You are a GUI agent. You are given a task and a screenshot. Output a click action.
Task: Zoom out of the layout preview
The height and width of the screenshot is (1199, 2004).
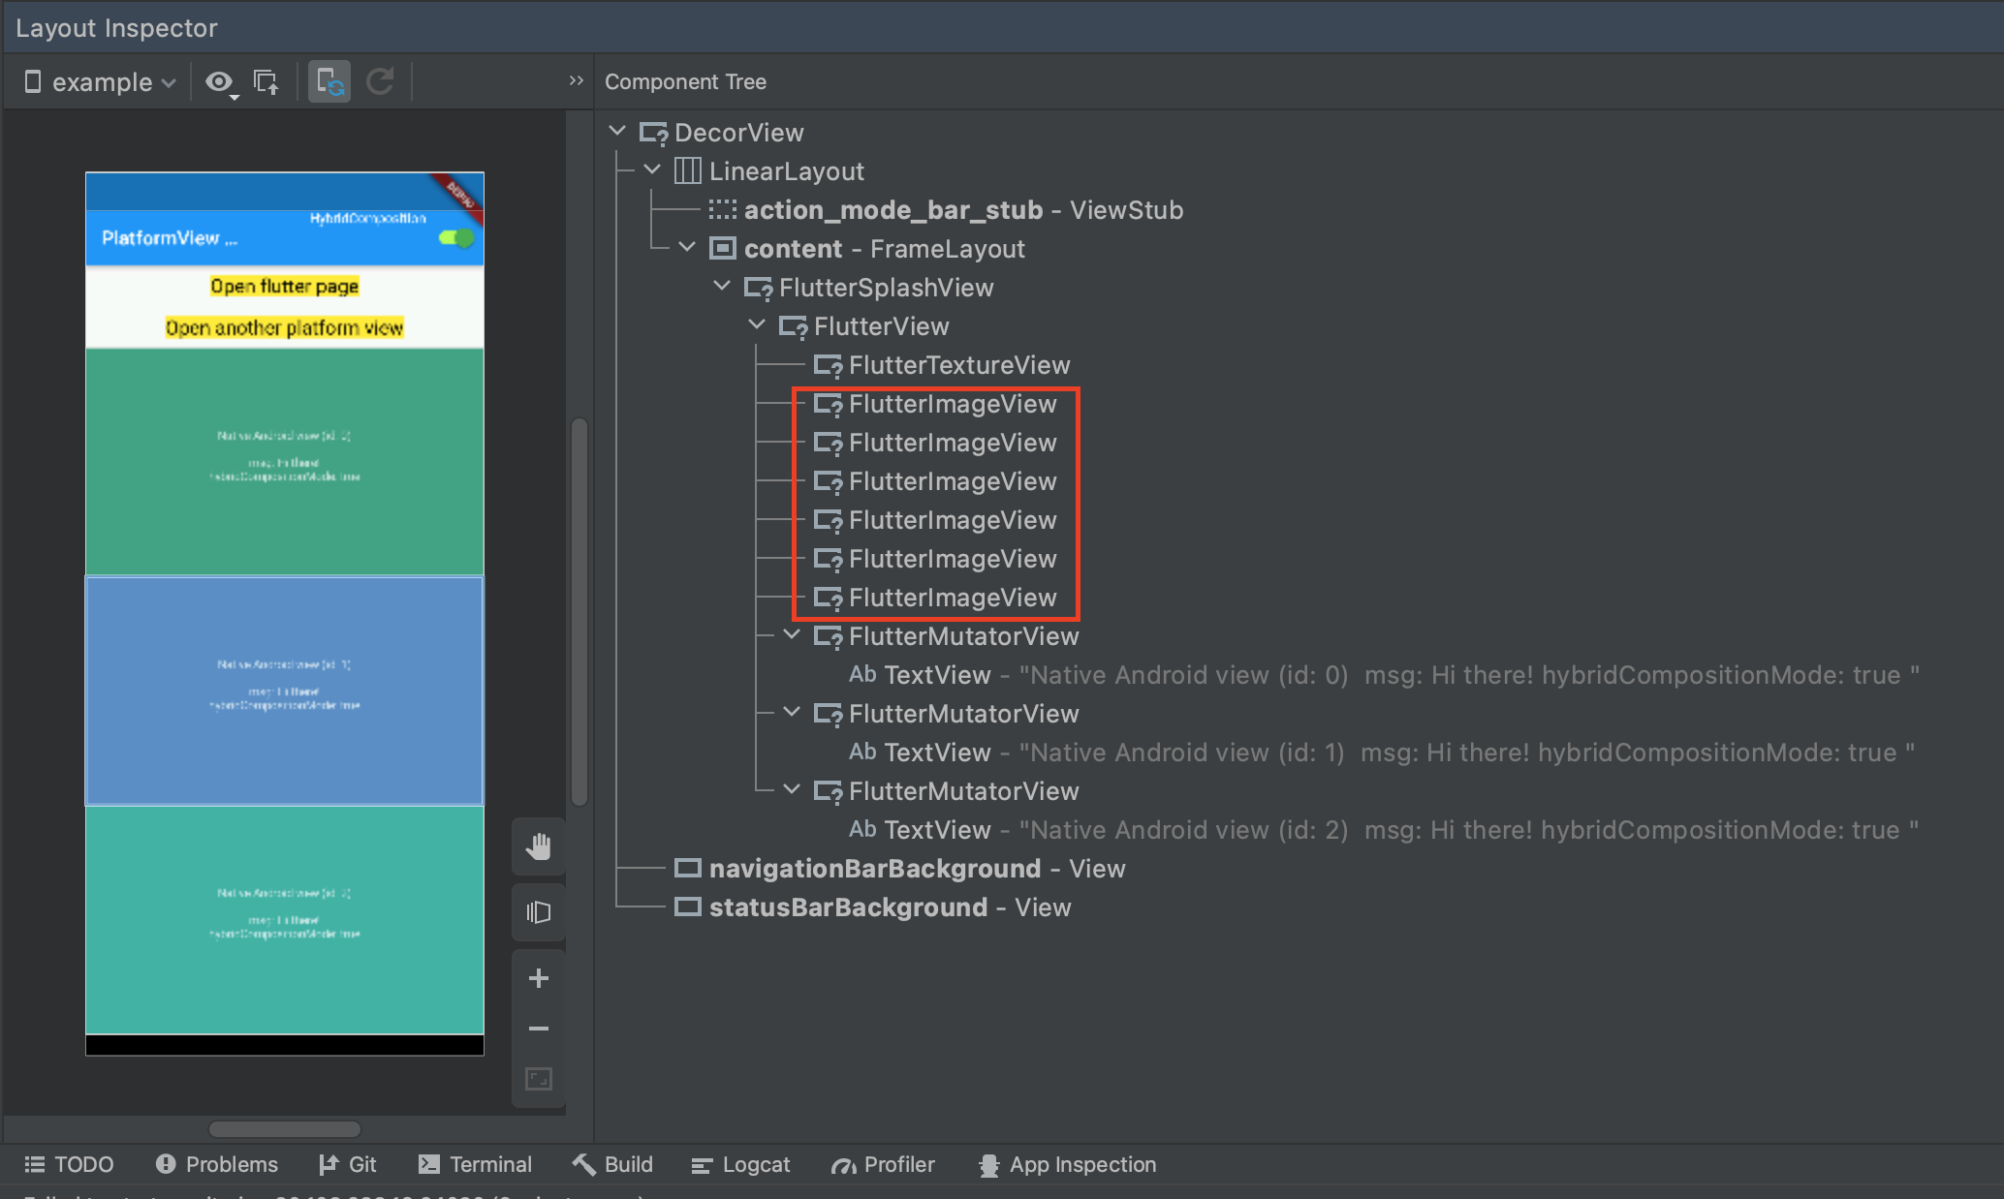click(538, 1029)
